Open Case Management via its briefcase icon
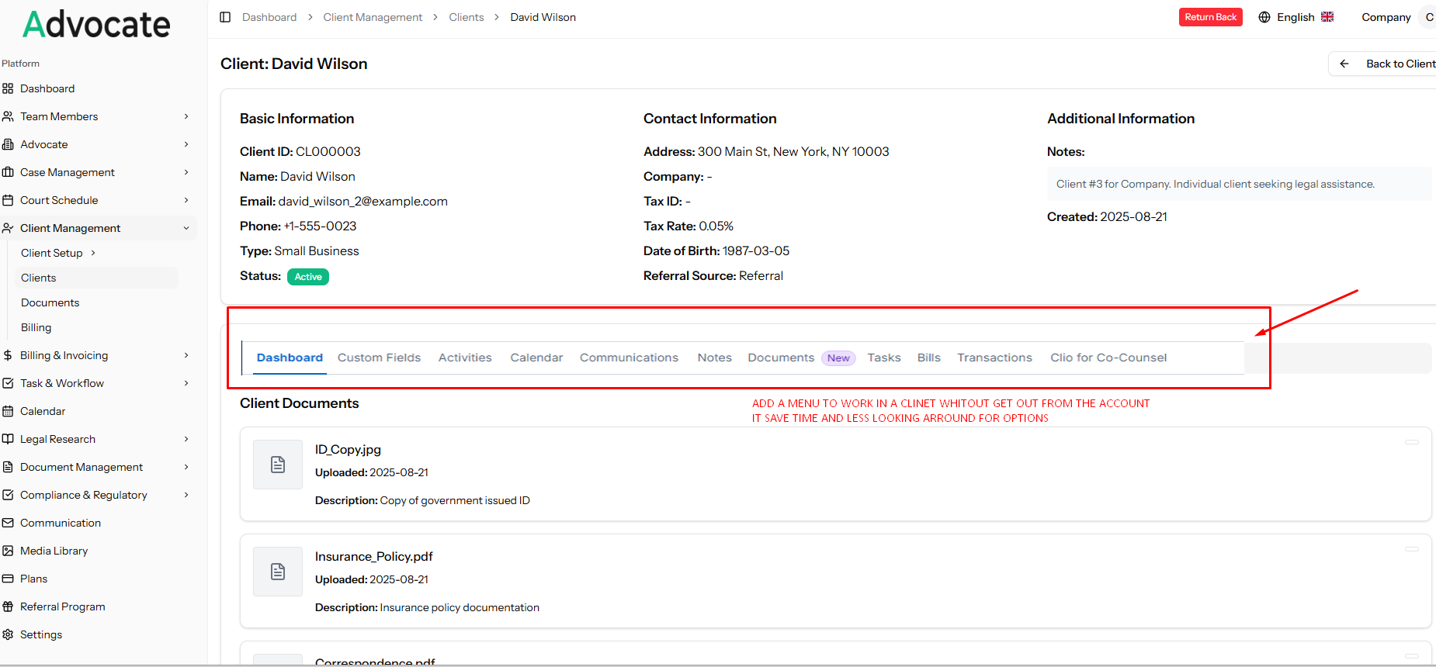Screen dimensions: 1436x667 pyautogui.click(x=8, y=172)
